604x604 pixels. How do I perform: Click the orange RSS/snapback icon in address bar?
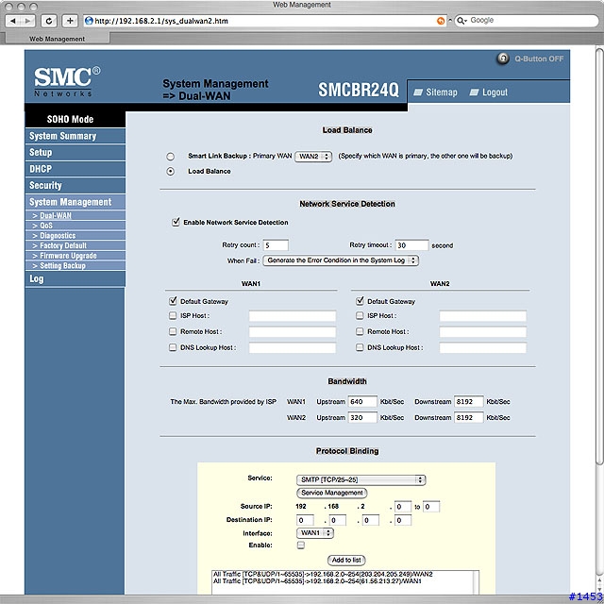441,21
